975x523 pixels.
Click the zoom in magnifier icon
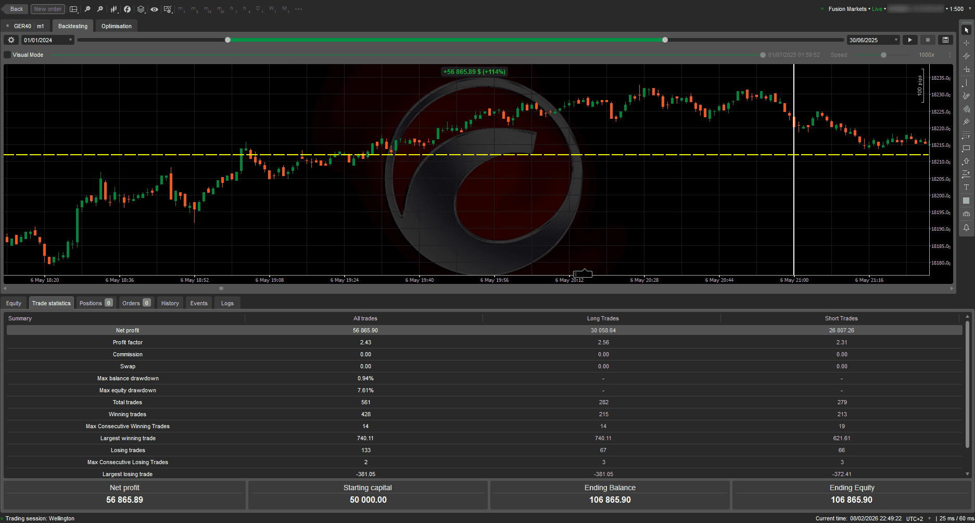[x=99, y=9]
